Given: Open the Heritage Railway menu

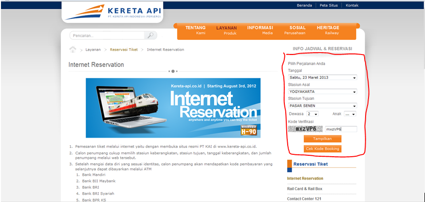Looking at the screenshot, I should click(x=328, y=30).
